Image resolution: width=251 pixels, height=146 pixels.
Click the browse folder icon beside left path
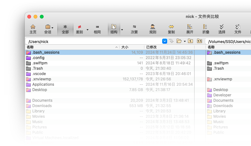tap(179, 41)
